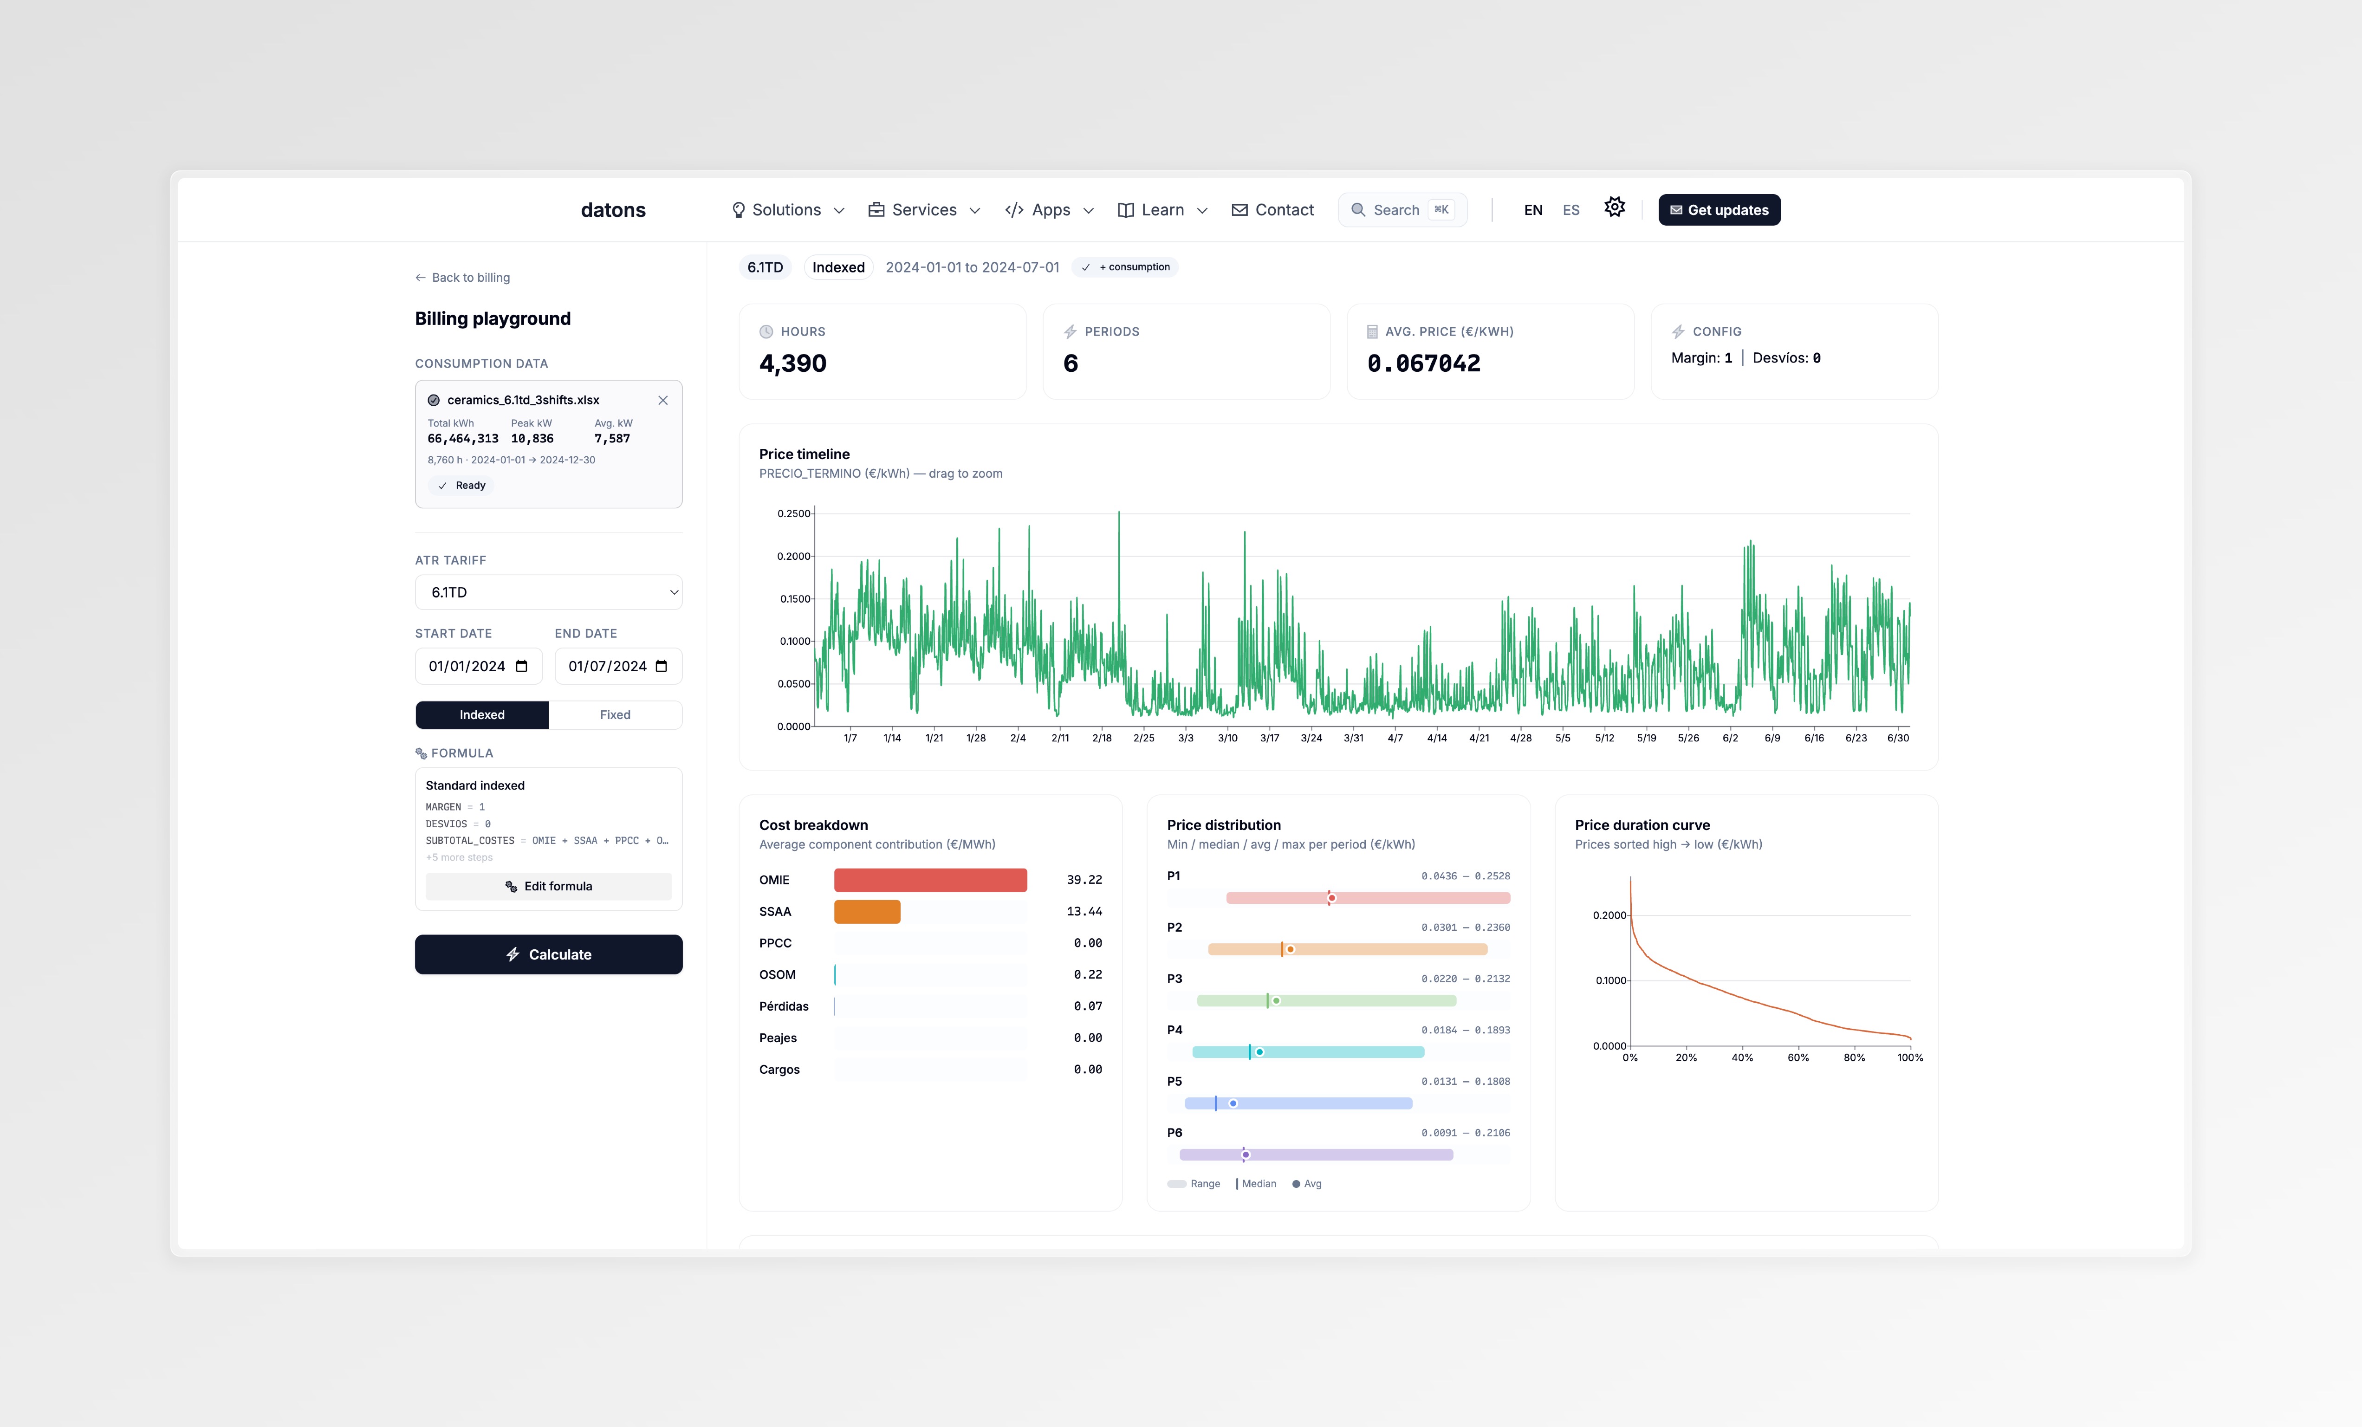
Task: Remove the ceramics_6.1td_3shifts.xlsx file
Action: pos(662,400)
